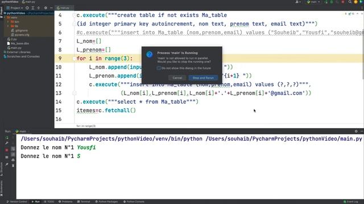The width and height of the screenshot is (364, 204).
Task: Click console input line 'Donnez le nom N°1 S'
Action: coord(51,156)
